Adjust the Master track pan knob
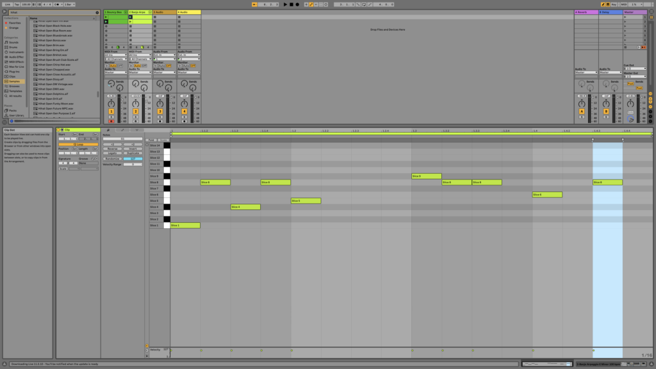656x369 pixels. coord(630,104)
